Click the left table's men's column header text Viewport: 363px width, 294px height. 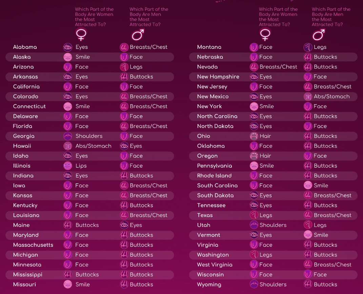pyautogui.click(x=149, y=17)
